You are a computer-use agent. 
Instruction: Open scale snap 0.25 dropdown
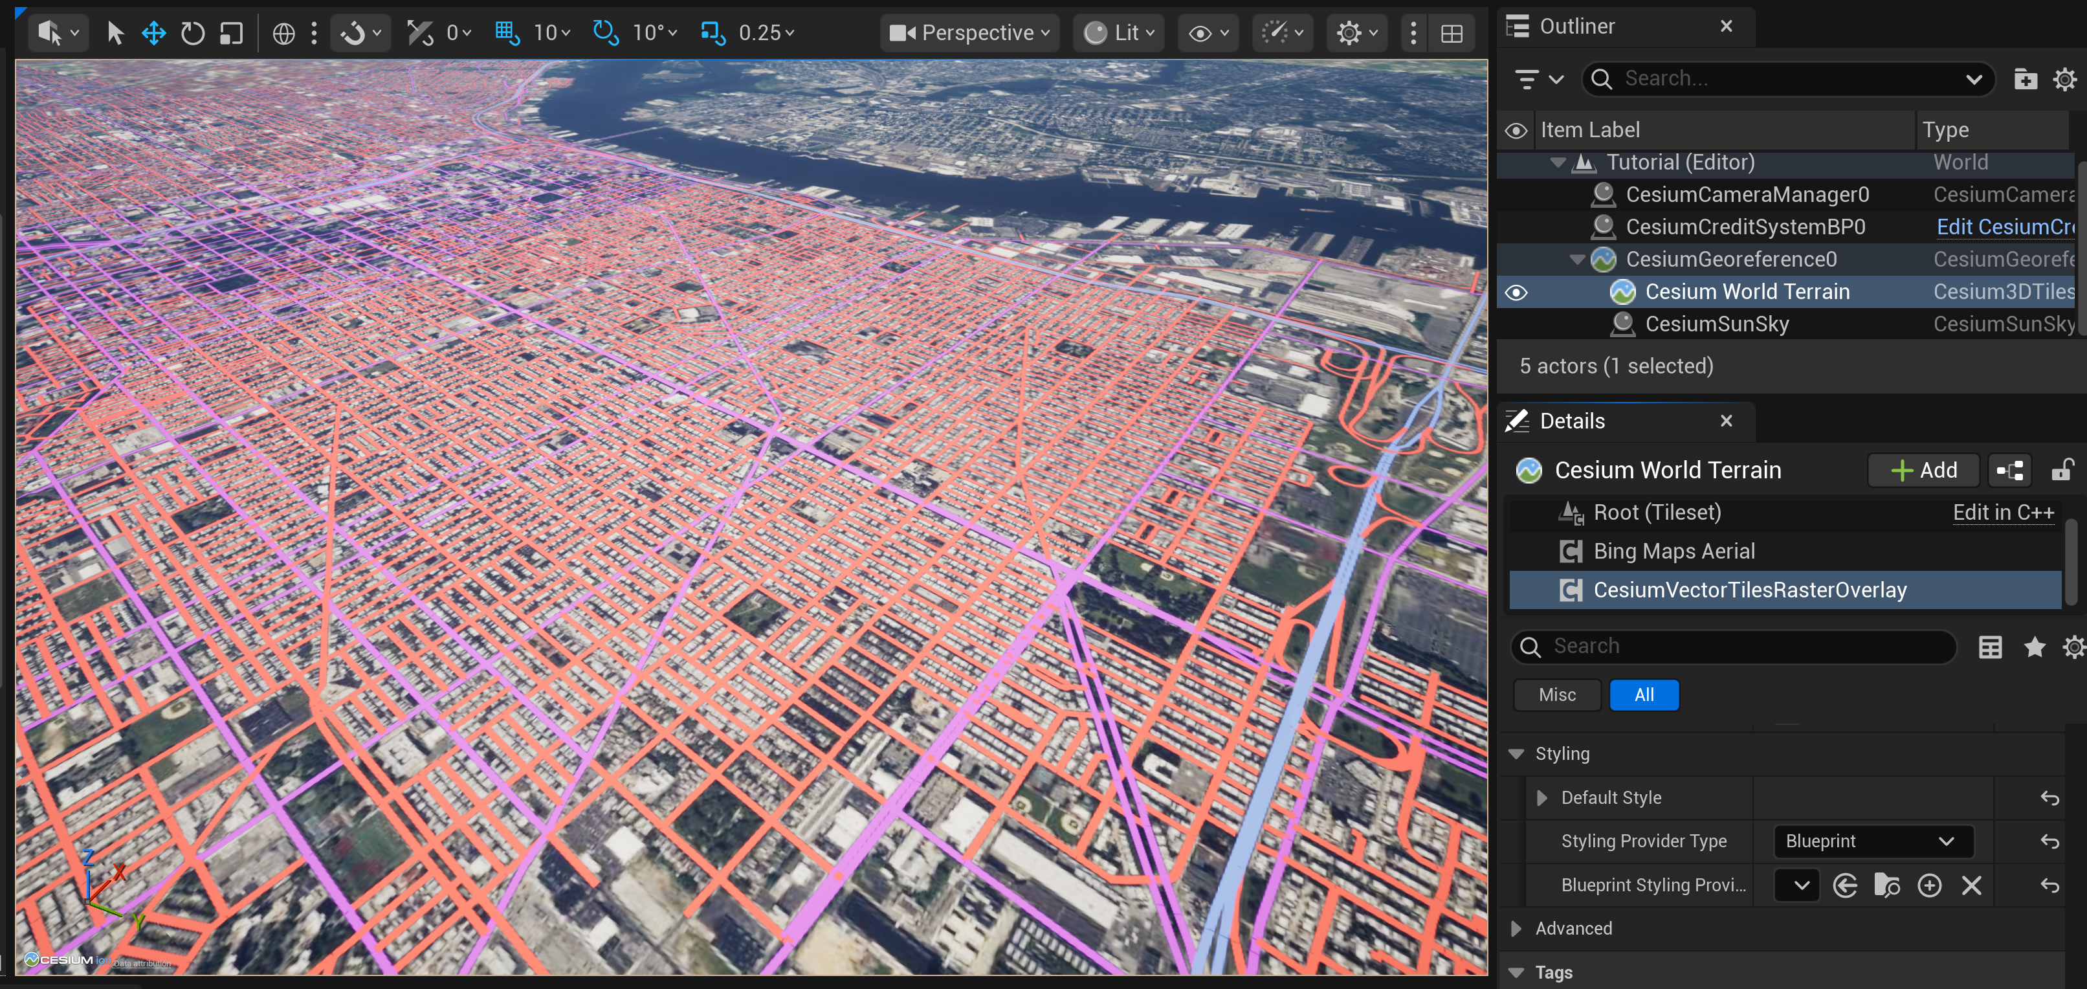pyautogui.click(x=766, y=33)
